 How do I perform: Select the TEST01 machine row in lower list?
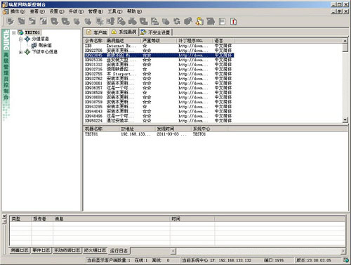pyautogui.click(x=156, y=134)
